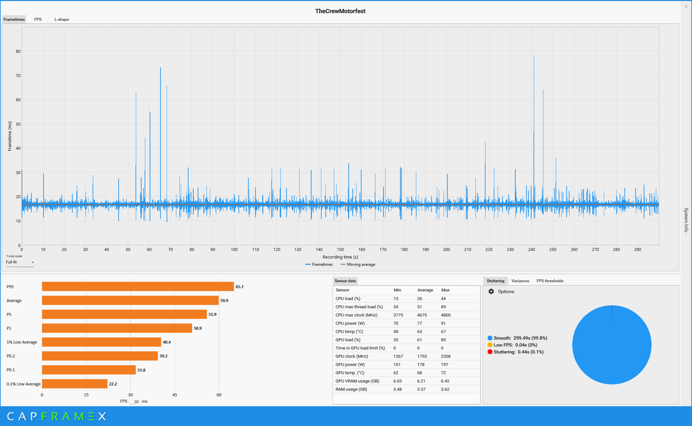Click the CapFrameX logo in footer

(x=56, y=416)
